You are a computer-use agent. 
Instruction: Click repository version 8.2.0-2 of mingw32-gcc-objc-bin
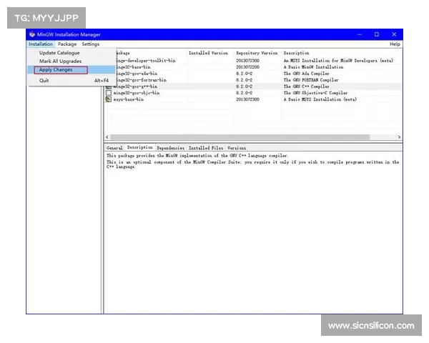[x=244, y=93]
